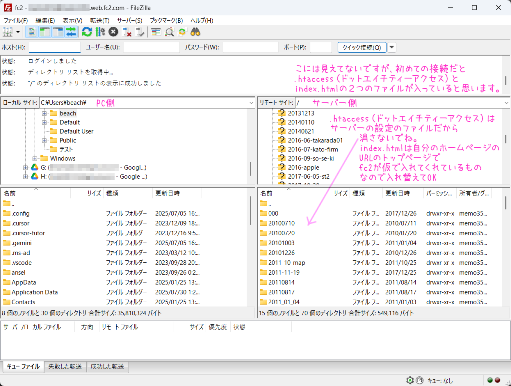
Task: Click the status bar gear auto-mode icon
Action: coord(410,380)
